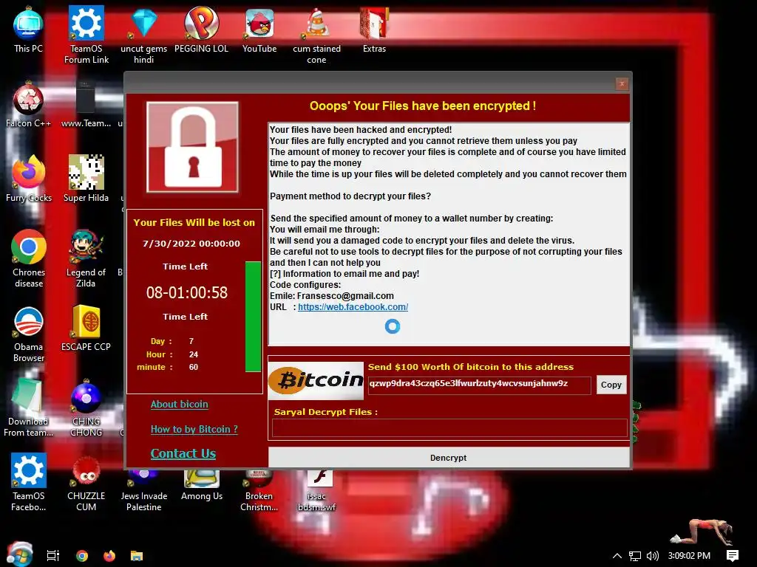Click Emile: Fransesco@gmail.com text line
757x567 pixels.
pyautogui.click(x=332, y=295)
